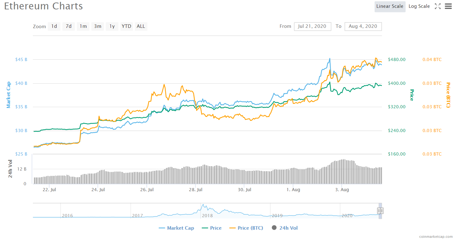
Task: Click the Ethereum Charts heading
Action: [44, 6]
